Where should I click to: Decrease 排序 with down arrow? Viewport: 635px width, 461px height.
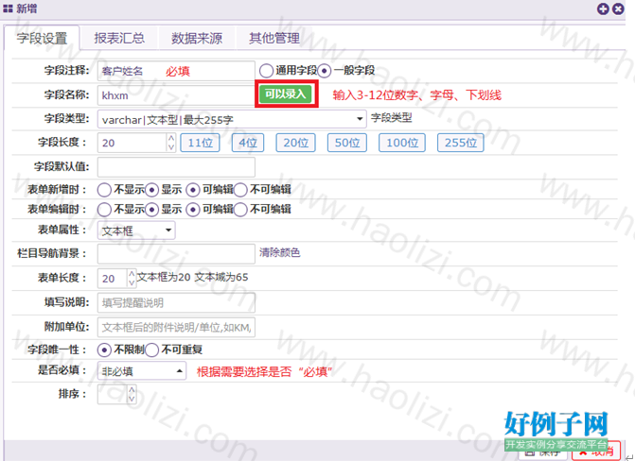click(132, 399)
